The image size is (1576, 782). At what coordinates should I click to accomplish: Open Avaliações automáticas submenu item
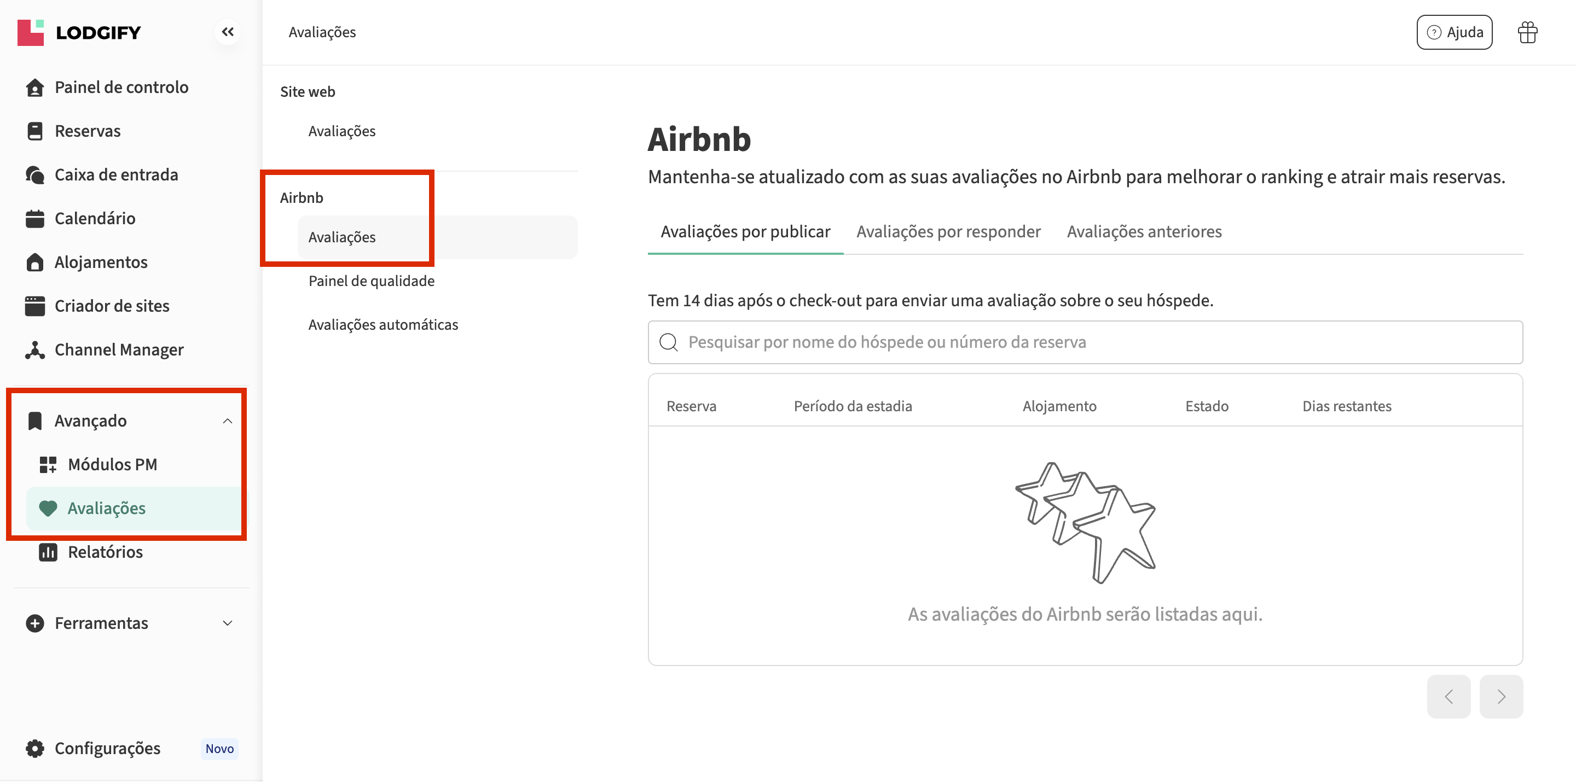coord(383,325)
